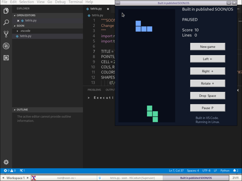The image size is (242, 181).
Task: Click tetris.py in editor breadcrumb
Action: pyautogui.click(x=97, y=15)
